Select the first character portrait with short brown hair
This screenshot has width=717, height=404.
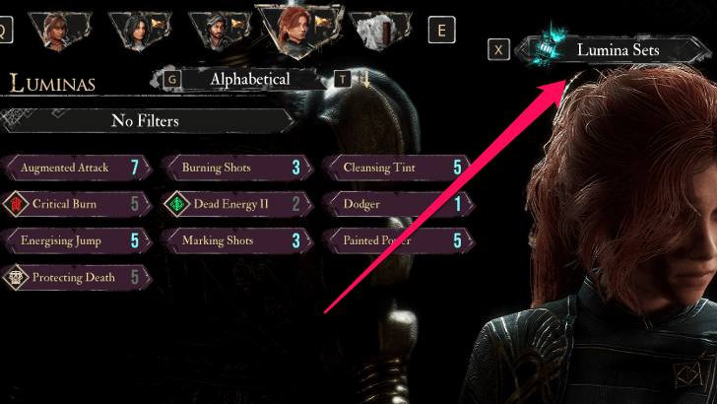coord(60,31)
